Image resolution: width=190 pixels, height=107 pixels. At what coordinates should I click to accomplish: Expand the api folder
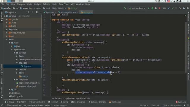pyautogui.click(x=17, y=56)
